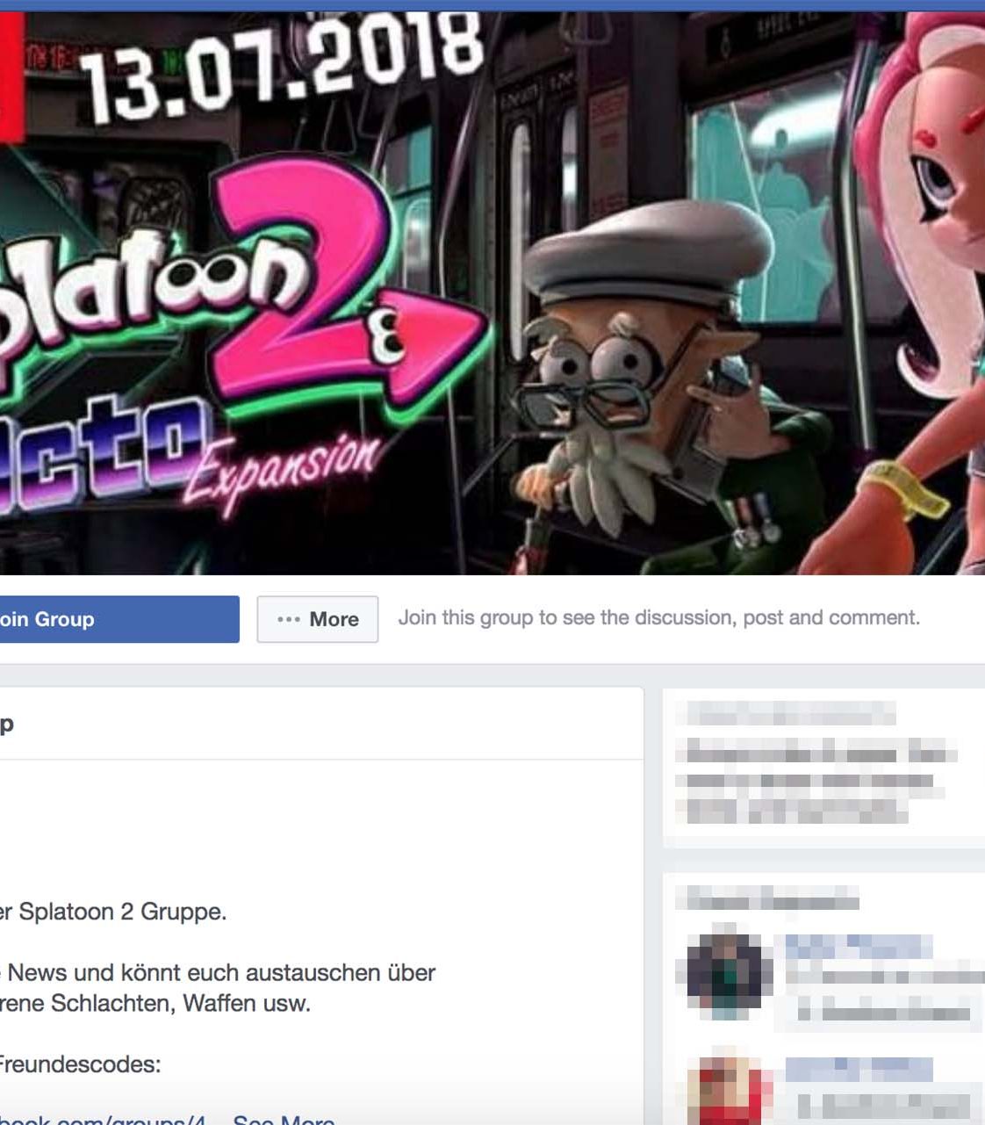Viewport: 985px width, 1125px height.
Task: Click the 13.07.2018 date on cover
Action: click(x=281, y=66)
